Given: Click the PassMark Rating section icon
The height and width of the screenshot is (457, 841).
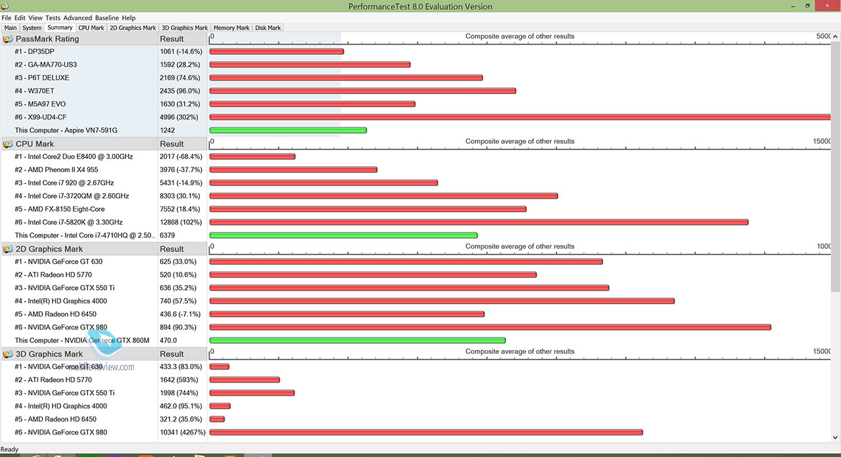Looking at the screenshot, I should click(x=8, y=39).
